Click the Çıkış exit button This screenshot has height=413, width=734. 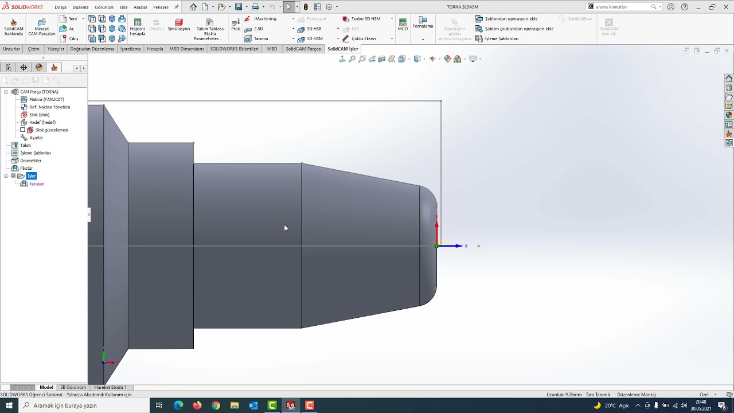tap(69, 38)
